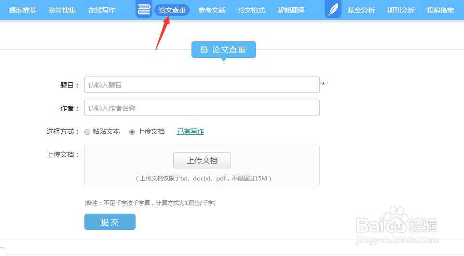The image size is (464, 256).
Task: Open 论文格式 in the top navigation
Action: tap(251, 10)
